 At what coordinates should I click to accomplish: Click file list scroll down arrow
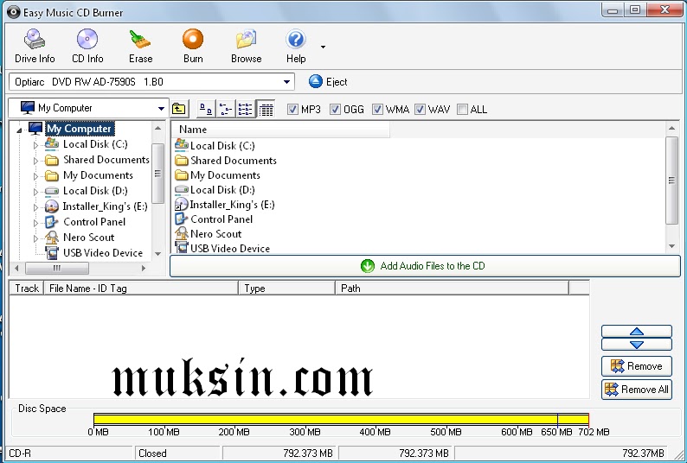pyautogui.click(x=671, y=246)
